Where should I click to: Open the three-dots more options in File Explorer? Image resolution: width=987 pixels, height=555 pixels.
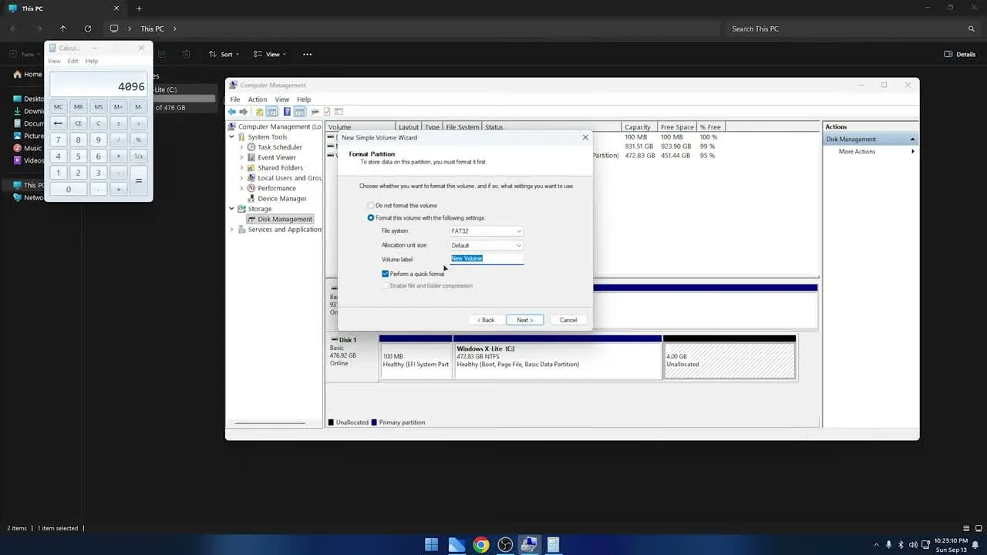point(308,54)
